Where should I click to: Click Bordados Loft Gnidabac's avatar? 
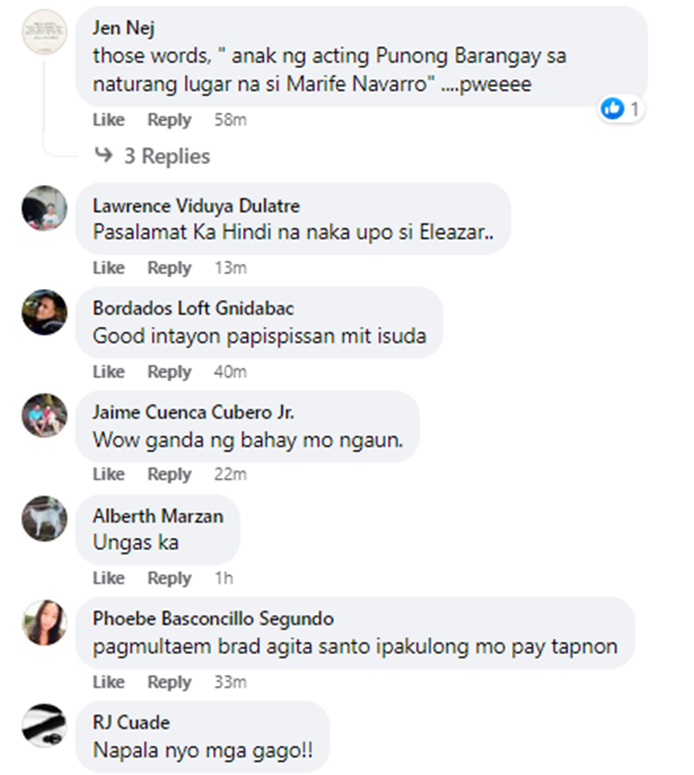(x=44, y=312)
